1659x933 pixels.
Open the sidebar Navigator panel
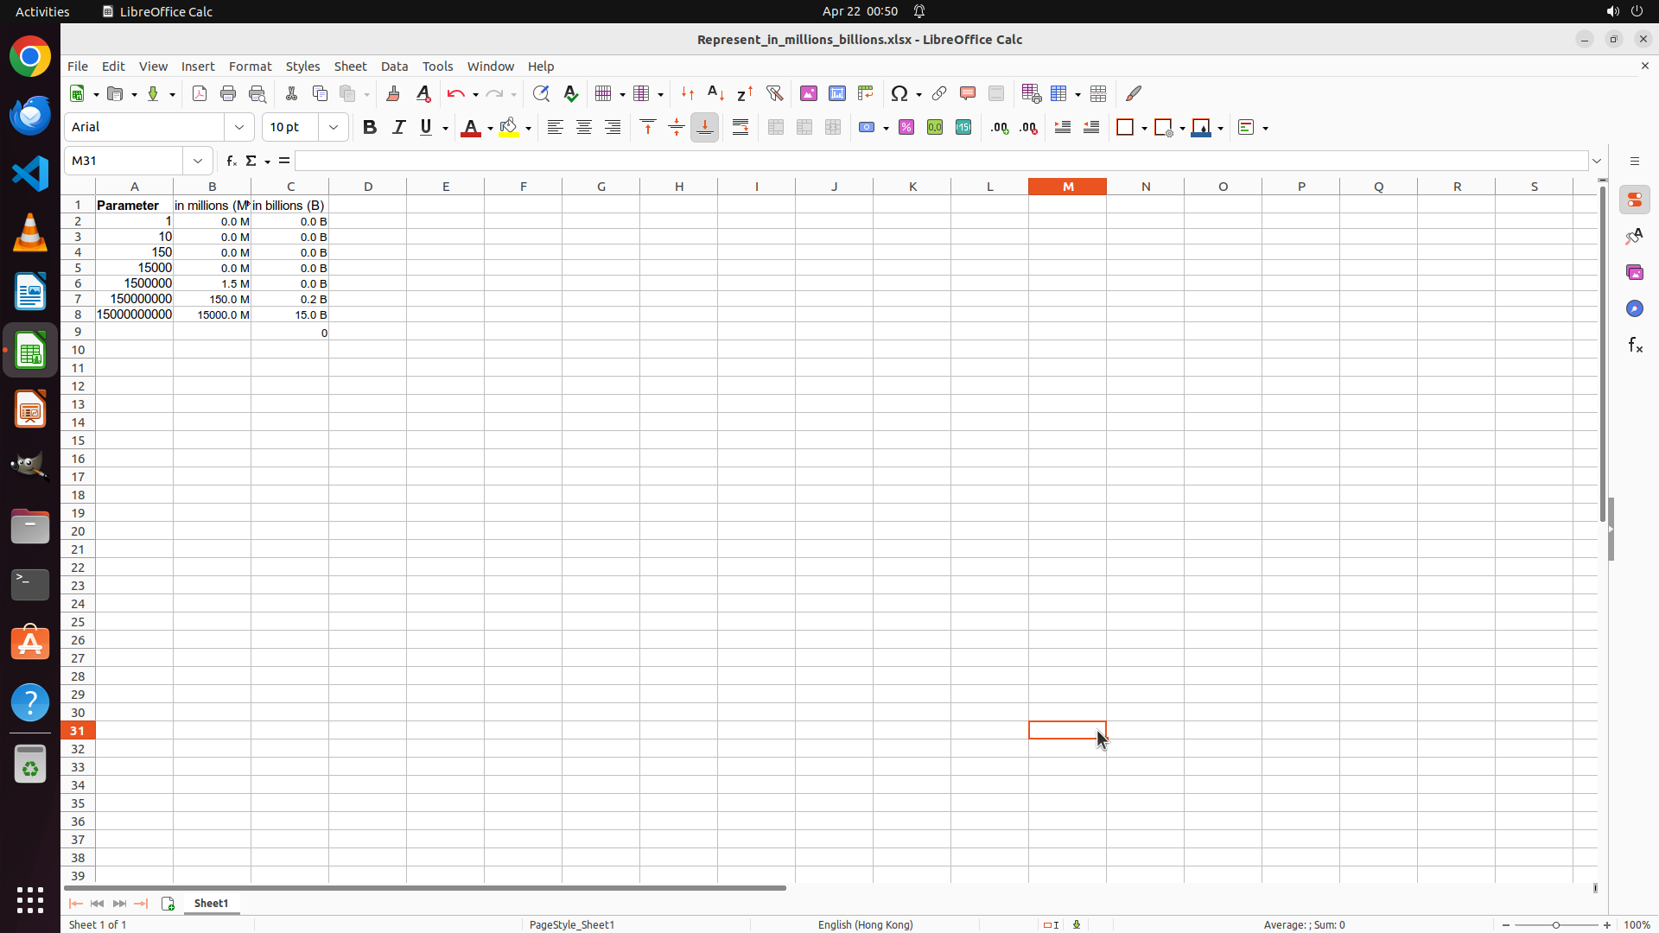[1634, 308]
